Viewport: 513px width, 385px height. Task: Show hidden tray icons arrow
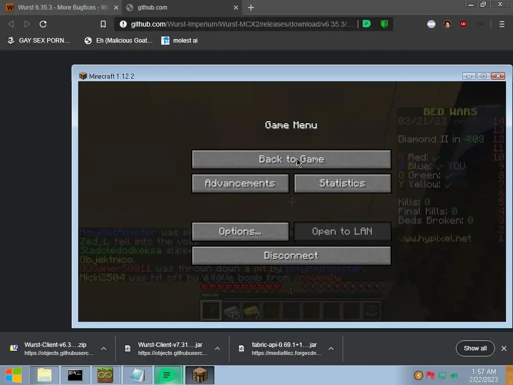click(418, 375)
